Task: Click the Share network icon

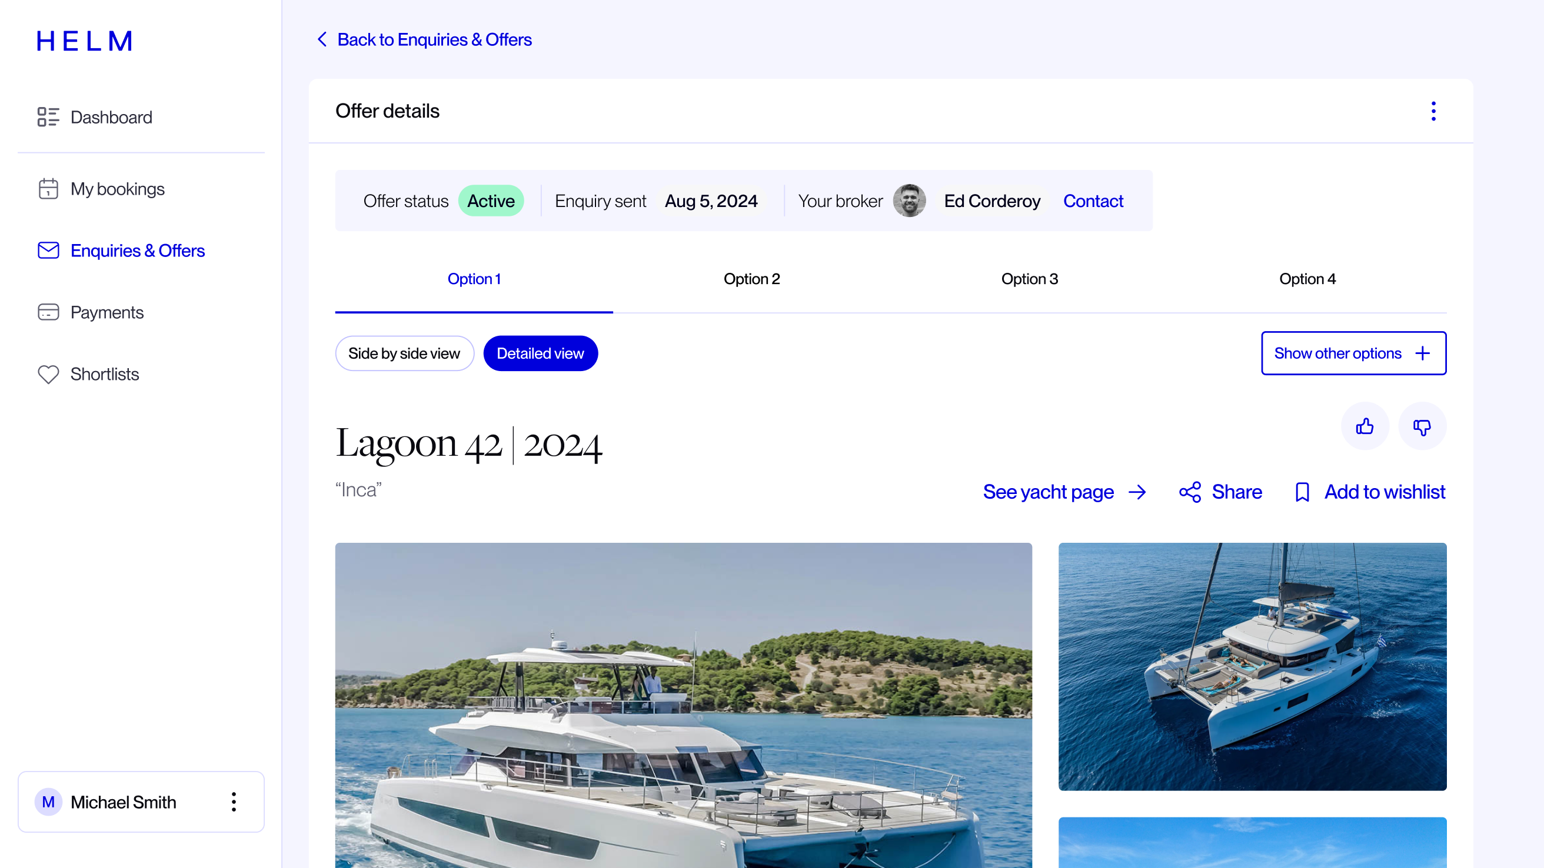Action: click(x=1190, y=492)
